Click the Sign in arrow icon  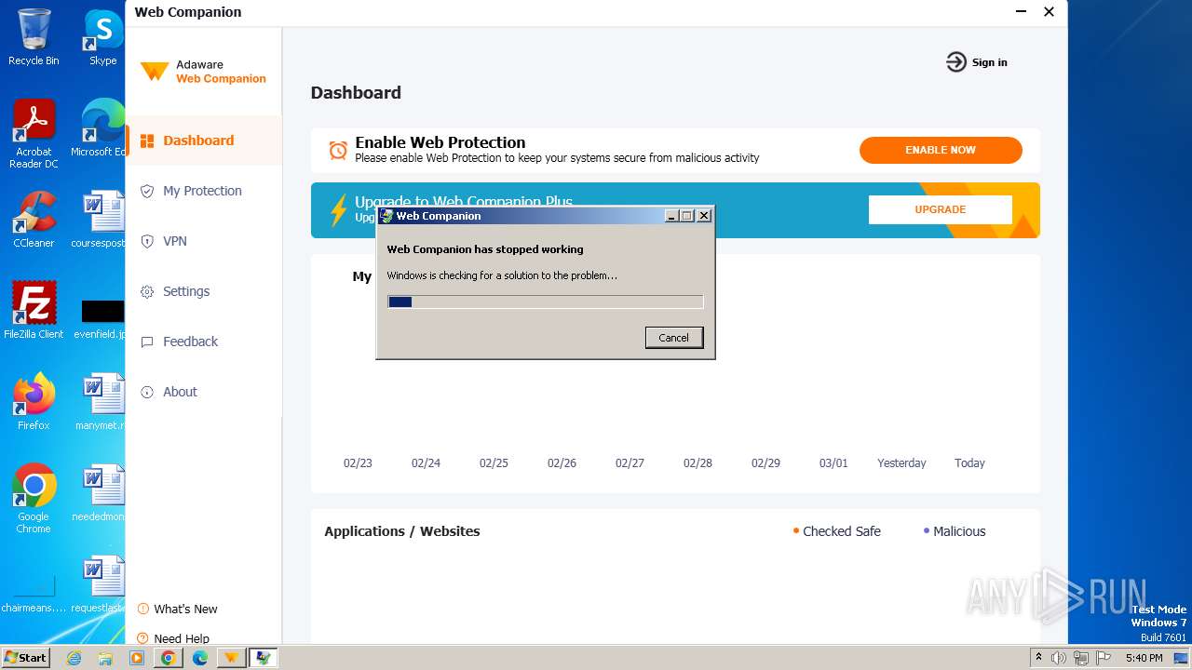[956, 62]
